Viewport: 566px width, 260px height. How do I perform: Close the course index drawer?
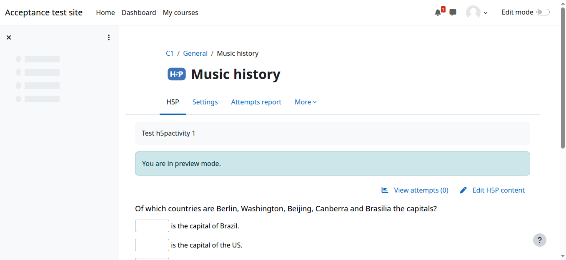pyautogui.click(x=9, y=37)
